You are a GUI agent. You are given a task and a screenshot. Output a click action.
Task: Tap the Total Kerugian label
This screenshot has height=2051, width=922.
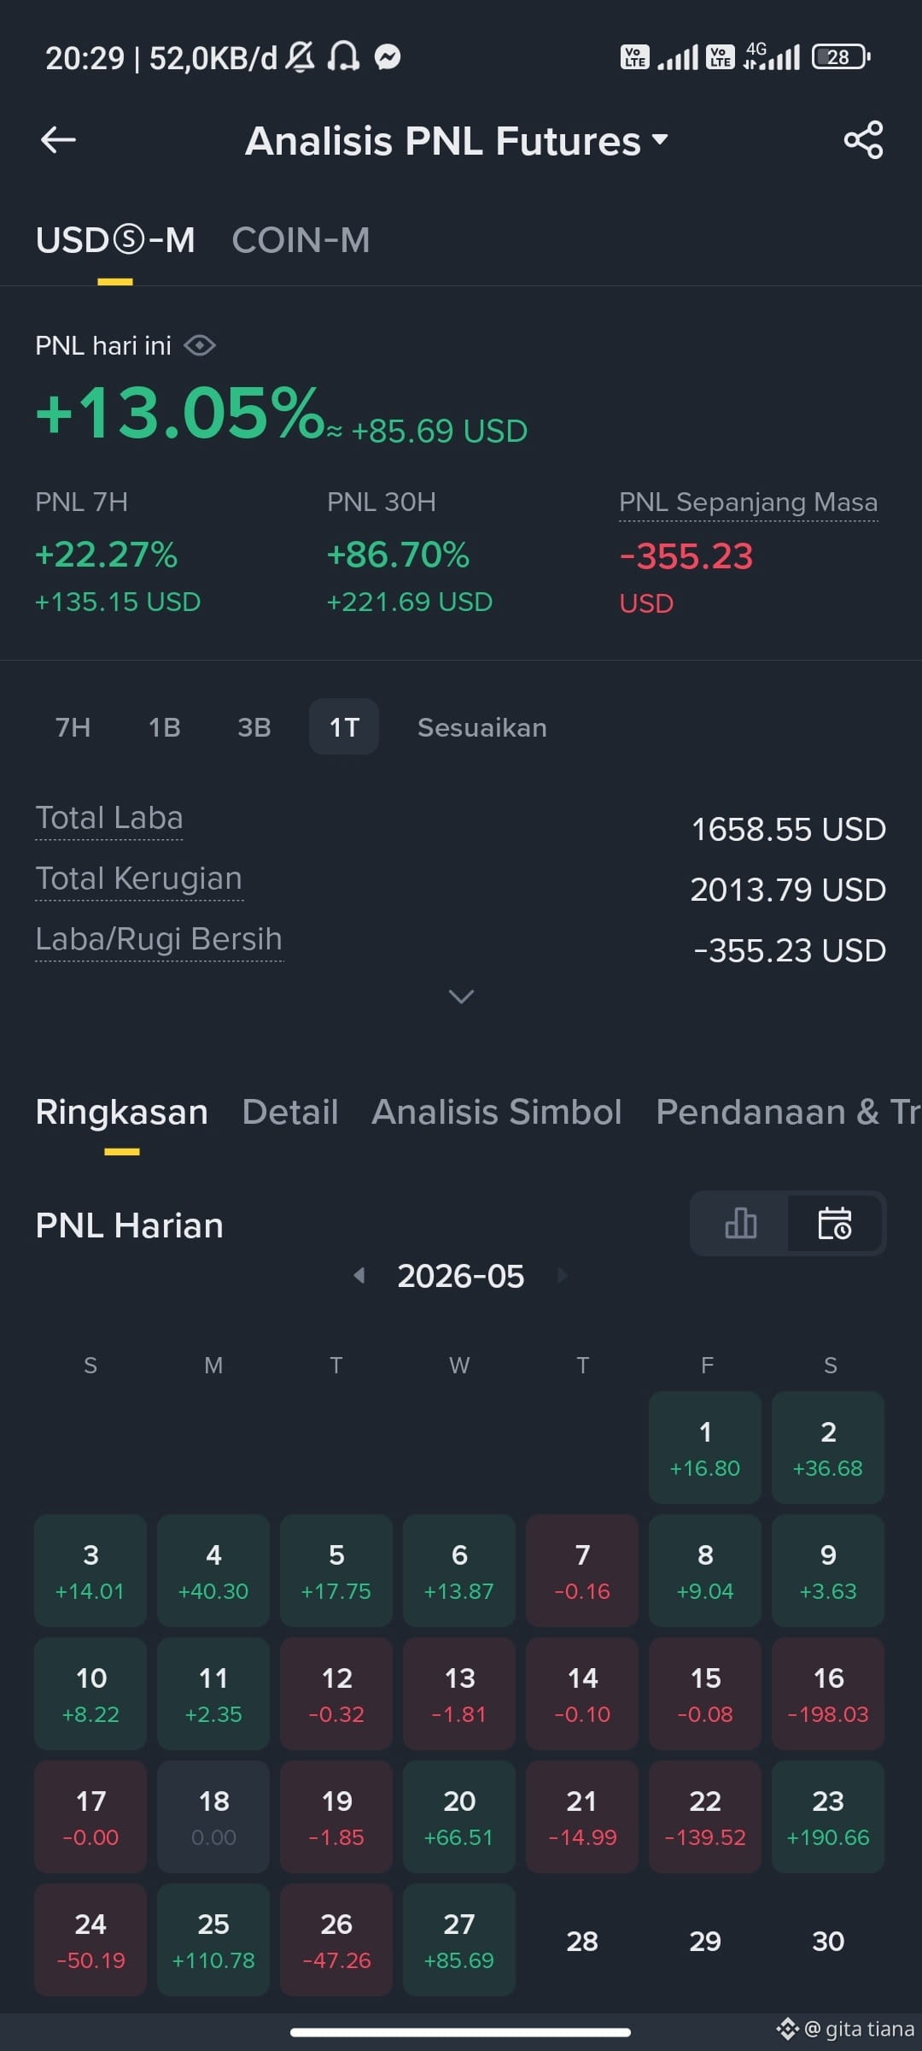(x=139, y=879)
